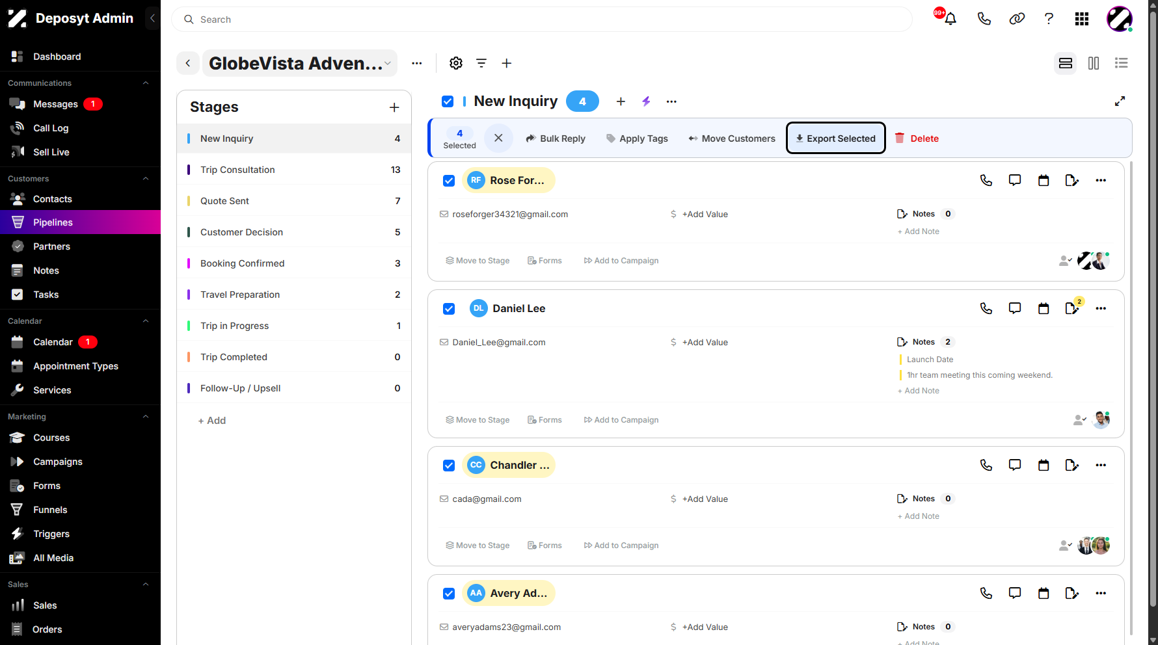Image resolution: width=1158 pixels, height=645 pixels.
Task: Call Rose For... using phone icon
Action: point(986,180)
